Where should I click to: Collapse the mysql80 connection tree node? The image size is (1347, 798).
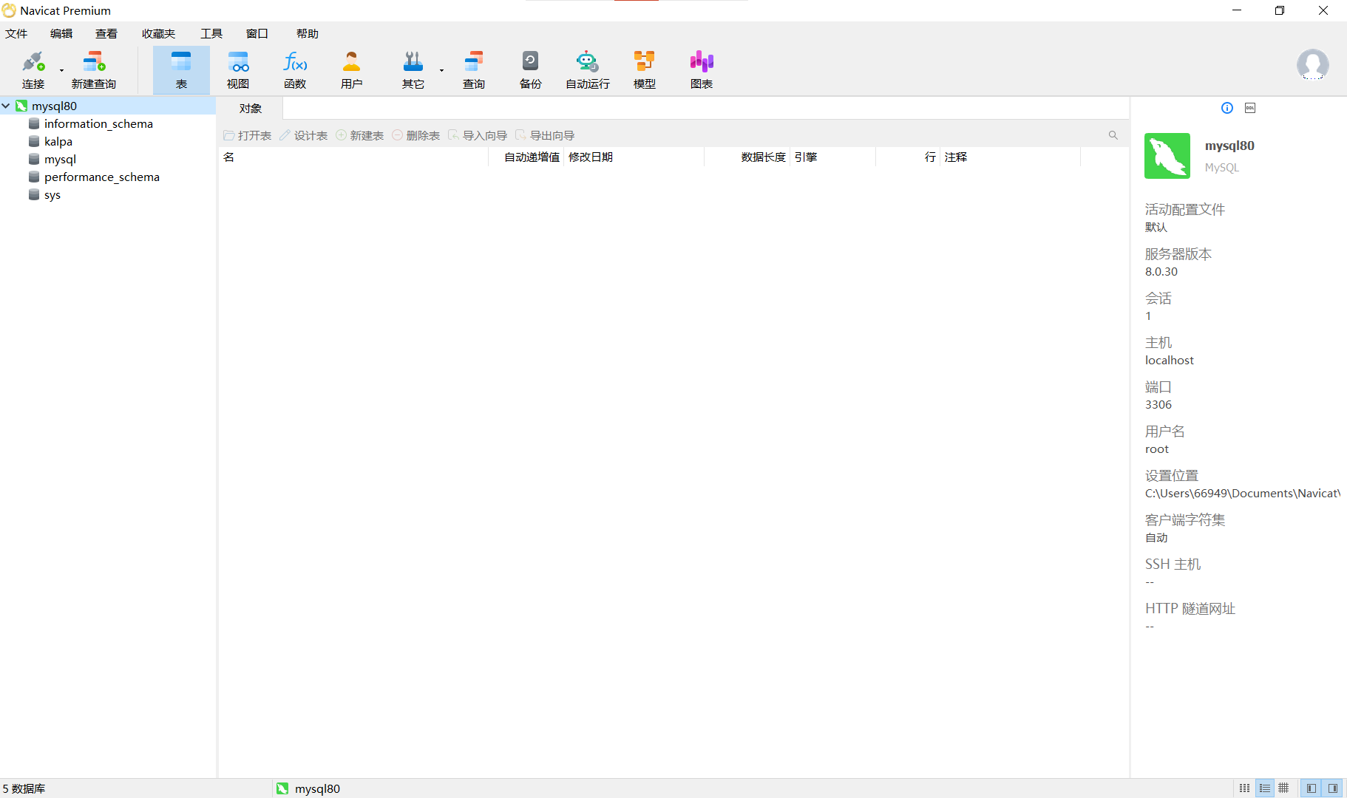[x=6, y=106]
